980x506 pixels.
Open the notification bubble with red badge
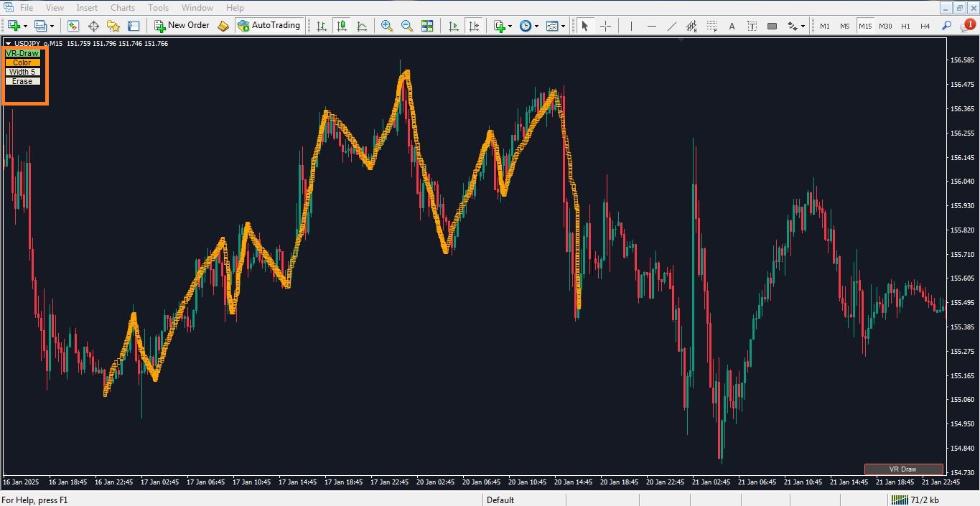pyautogui.click(x=967, y=25)
